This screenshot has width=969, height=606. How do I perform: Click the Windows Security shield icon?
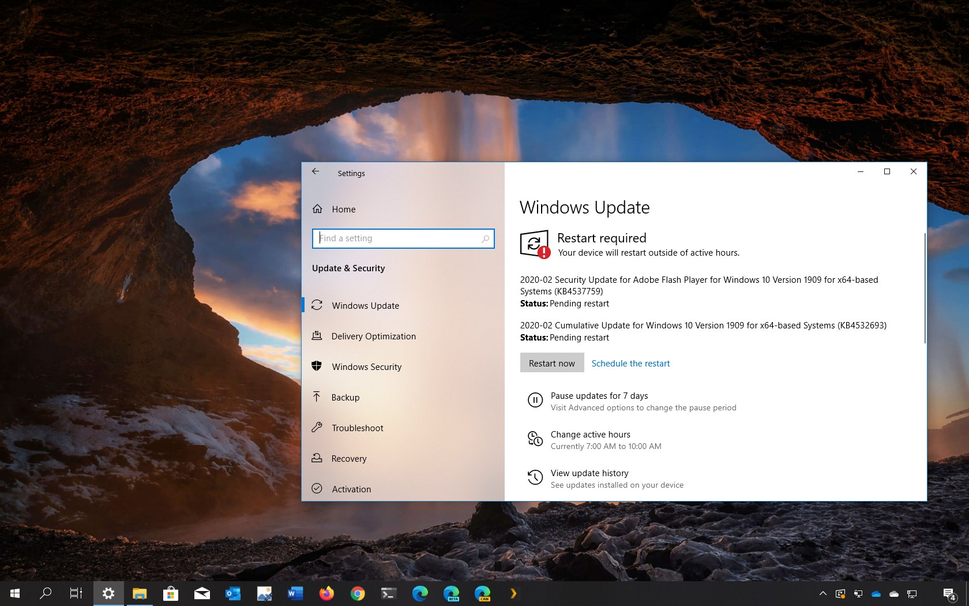coord(317,366)
